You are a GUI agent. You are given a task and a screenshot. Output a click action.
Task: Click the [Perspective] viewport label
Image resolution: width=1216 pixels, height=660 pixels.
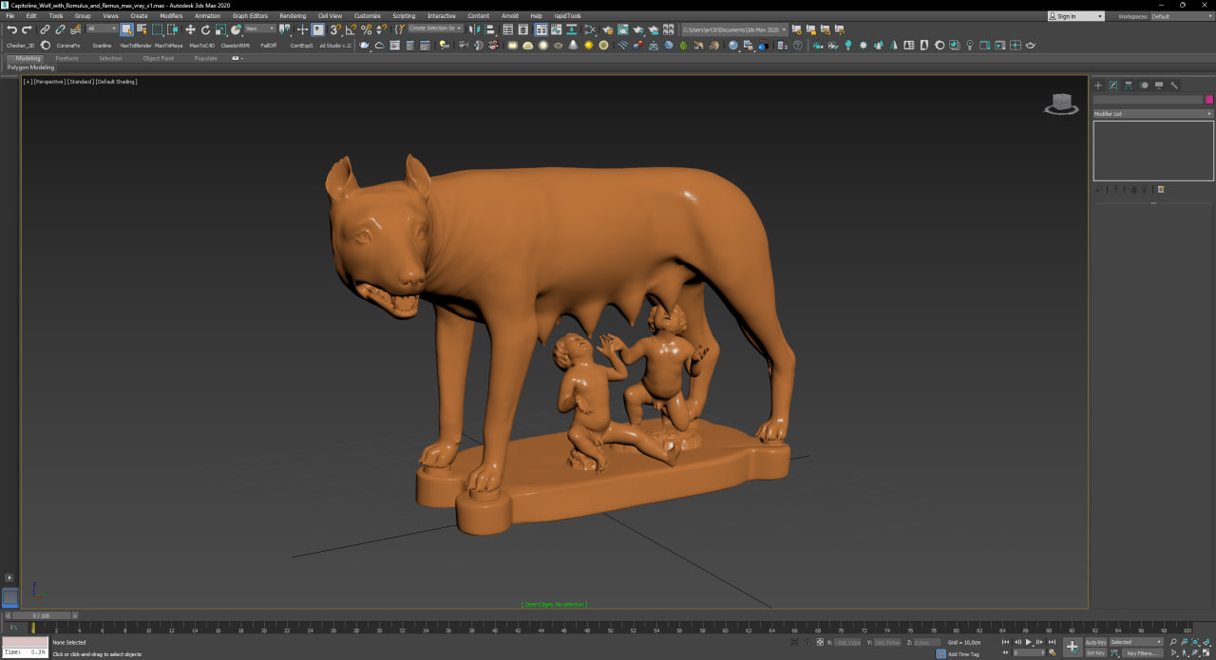coord(48,82)
